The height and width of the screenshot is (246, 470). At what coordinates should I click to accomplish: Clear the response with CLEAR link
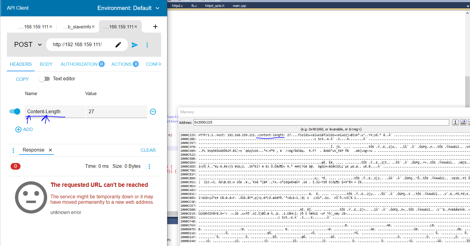(x=148, y=150)
